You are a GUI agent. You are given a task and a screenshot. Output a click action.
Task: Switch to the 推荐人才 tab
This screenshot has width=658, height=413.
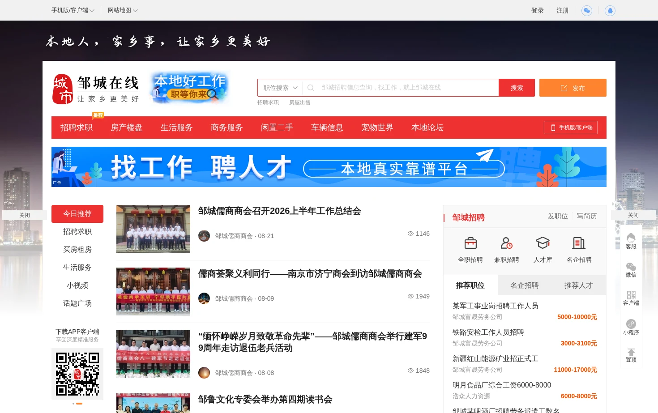(579, 285)
